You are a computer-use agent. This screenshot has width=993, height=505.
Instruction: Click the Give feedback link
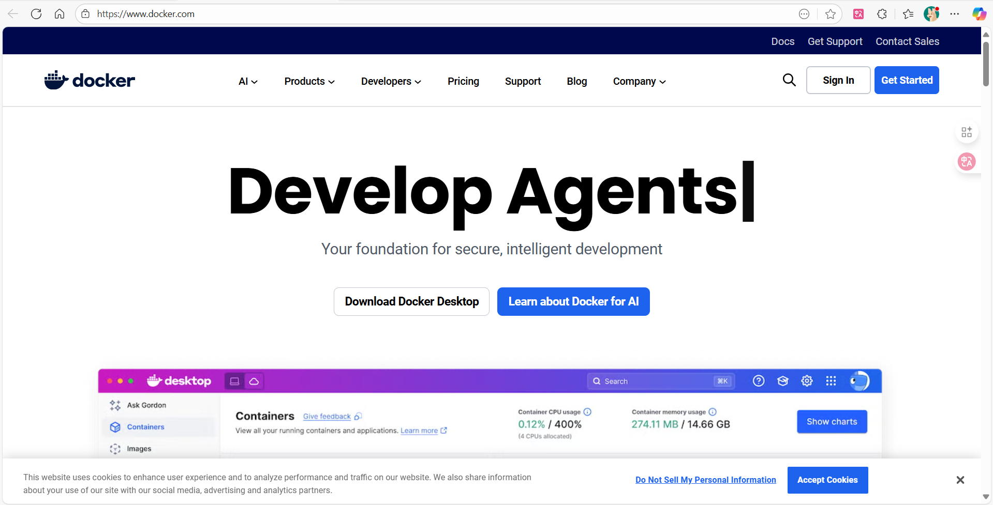[x=327, y=417]
